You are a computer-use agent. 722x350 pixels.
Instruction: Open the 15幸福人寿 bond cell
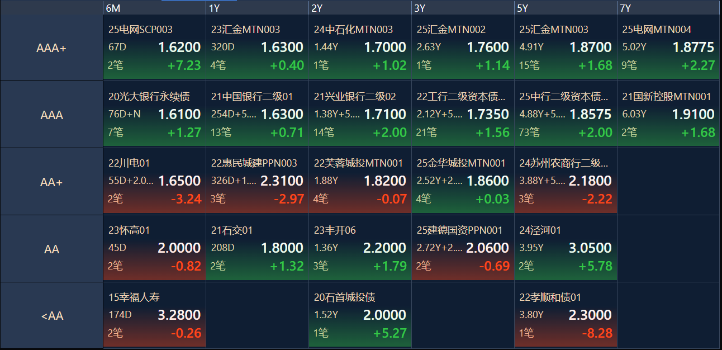pos(155,315)
